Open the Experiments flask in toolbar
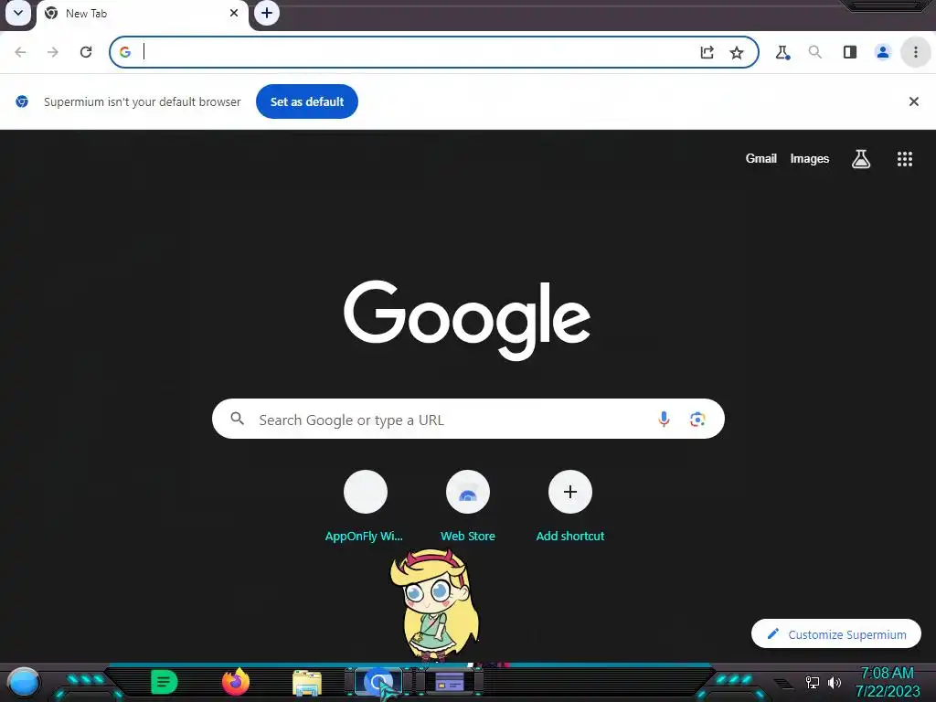 click(782, 52)
